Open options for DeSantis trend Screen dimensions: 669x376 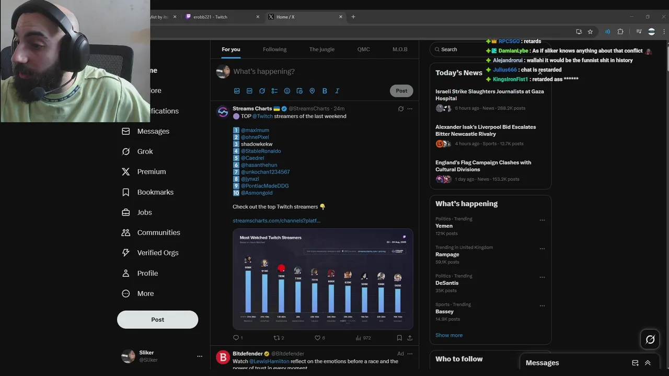[542, 277]
